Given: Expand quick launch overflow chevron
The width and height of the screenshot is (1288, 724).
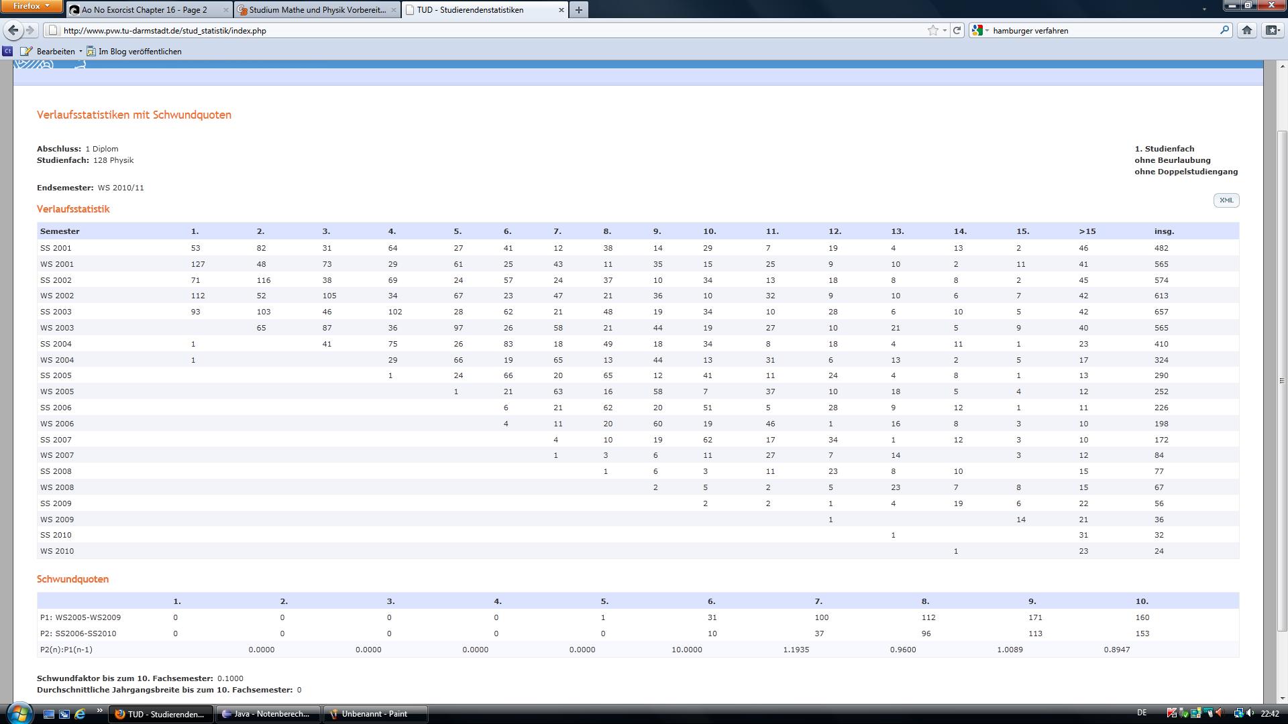Looking at the screenshot, I should (x=100, y=711).
